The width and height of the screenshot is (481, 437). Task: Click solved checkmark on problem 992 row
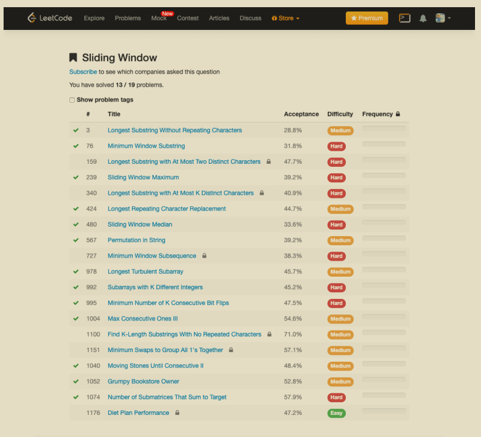click(x=76, y=287)
